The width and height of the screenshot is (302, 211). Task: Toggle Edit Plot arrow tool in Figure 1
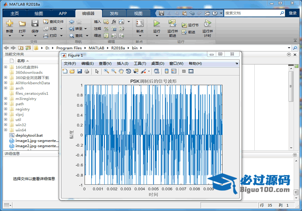(97, 71)
